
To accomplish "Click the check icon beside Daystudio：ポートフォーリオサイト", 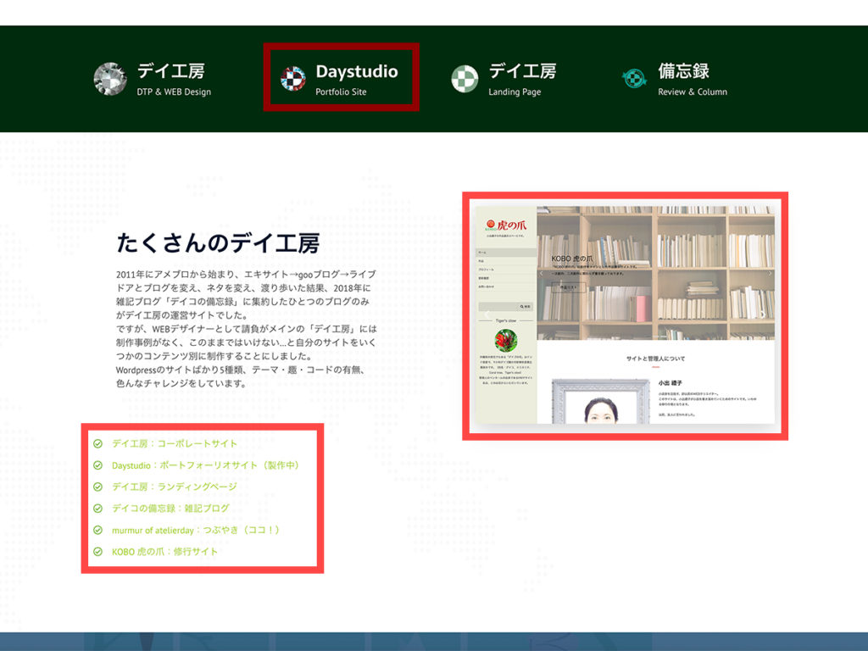I will 98,465.
